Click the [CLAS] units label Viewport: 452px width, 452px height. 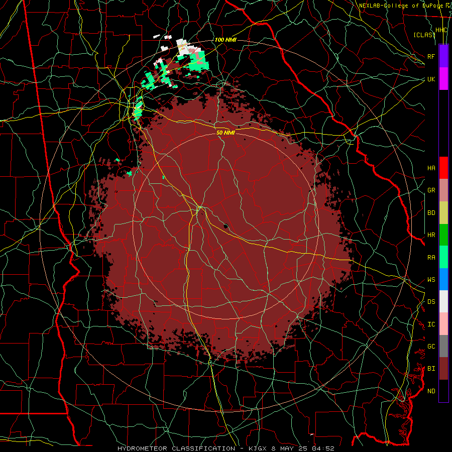pyautogui.click(x=424, y=35)
